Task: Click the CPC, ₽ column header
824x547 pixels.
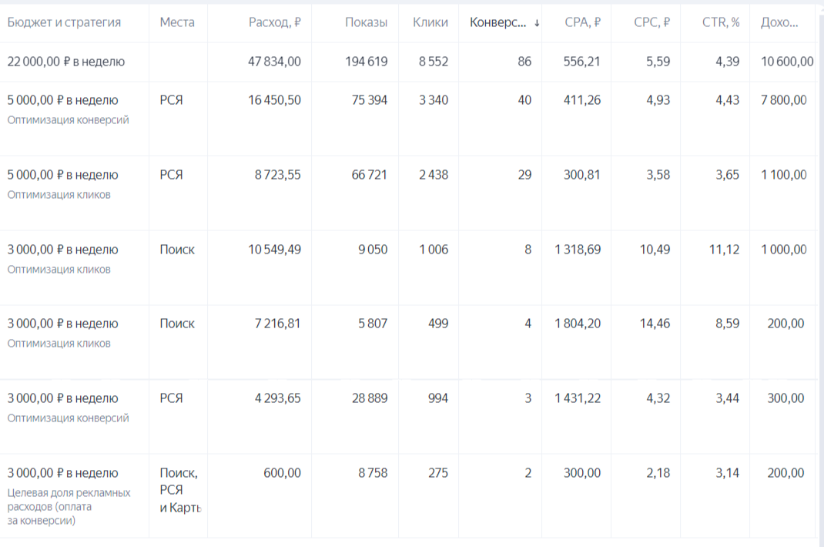Action: click(x=651, y=22)
